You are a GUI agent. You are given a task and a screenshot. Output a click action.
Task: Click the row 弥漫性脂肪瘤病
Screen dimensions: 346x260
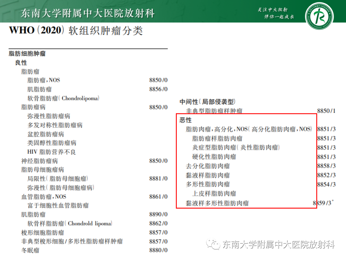click(x=49, y=116)
